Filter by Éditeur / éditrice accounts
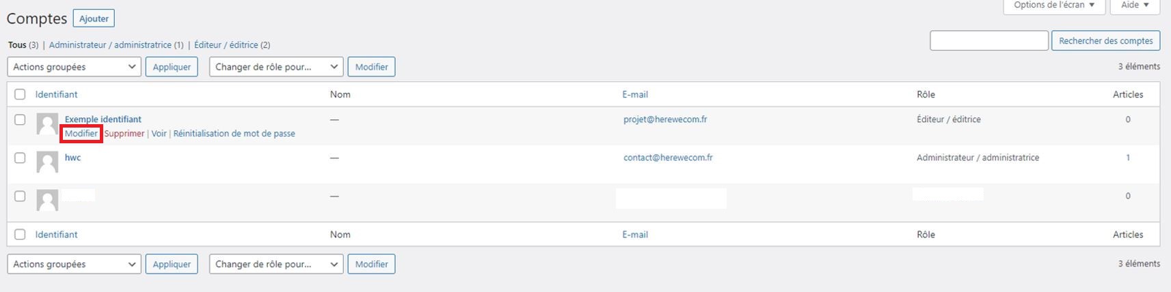The width and height of the screenshot is (1171, 292). pyautogui.click(x=226, y=45)
